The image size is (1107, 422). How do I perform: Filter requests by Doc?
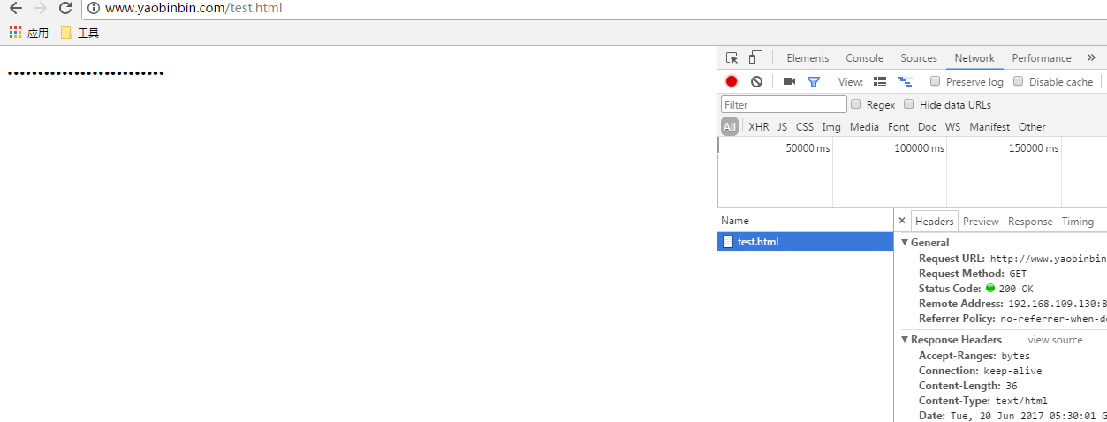click(x=927, y=127)
